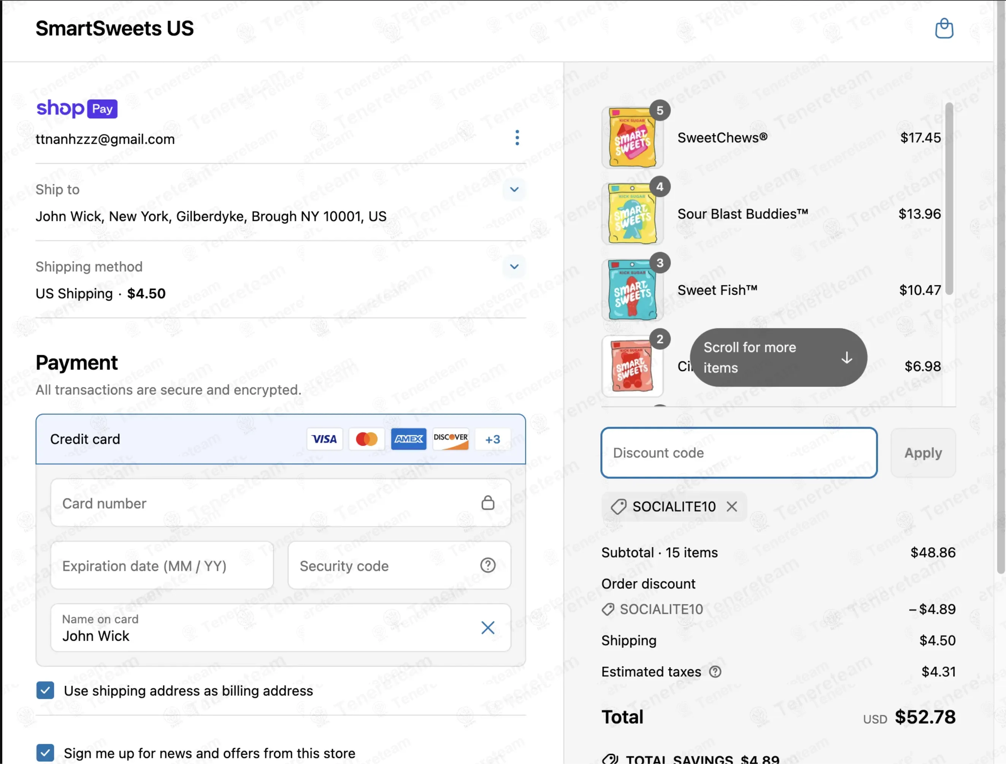Click into the Discount code field
The image size is (1006, 764).
(739, 452)
